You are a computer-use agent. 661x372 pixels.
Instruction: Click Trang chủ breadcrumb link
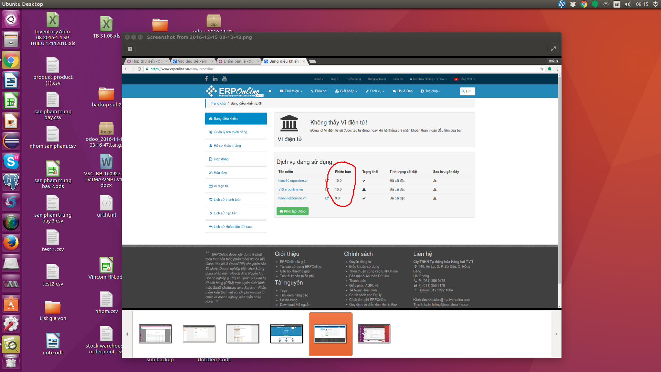coord(218,103)
